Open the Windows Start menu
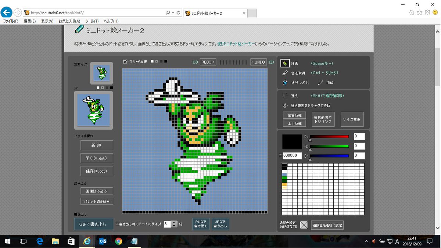This screenshot has width=441, height=248. [x=8, y=241]
